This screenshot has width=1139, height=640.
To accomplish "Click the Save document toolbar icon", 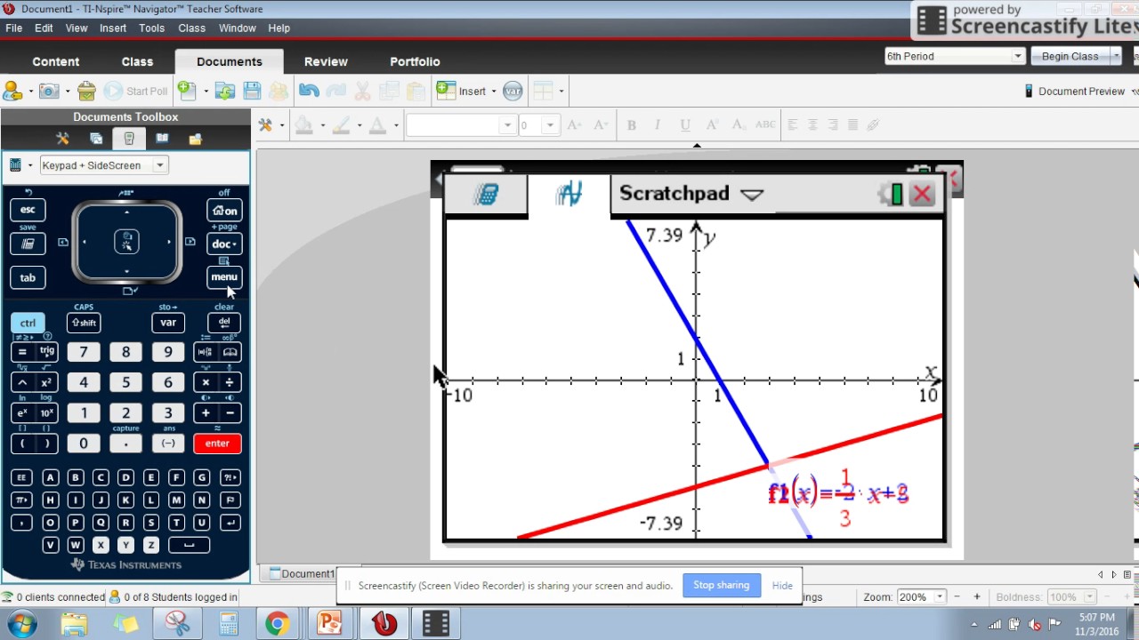I will (252, 91).
